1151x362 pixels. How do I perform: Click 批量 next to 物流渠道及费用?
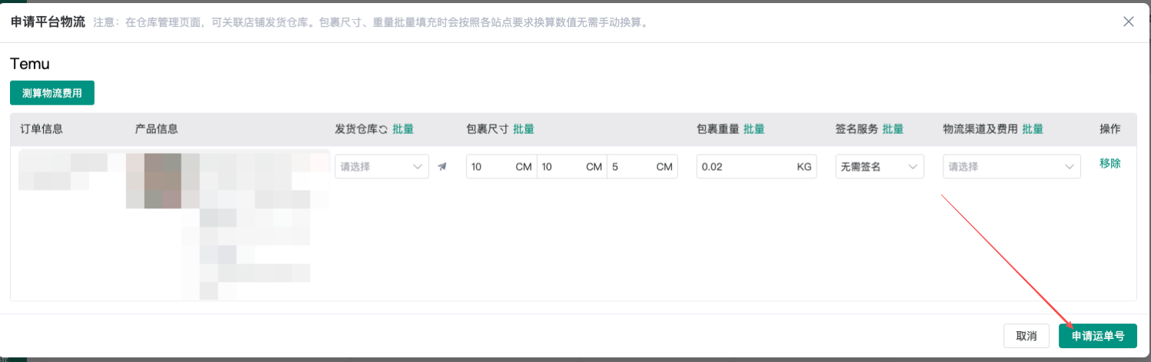pos(1033,129)
